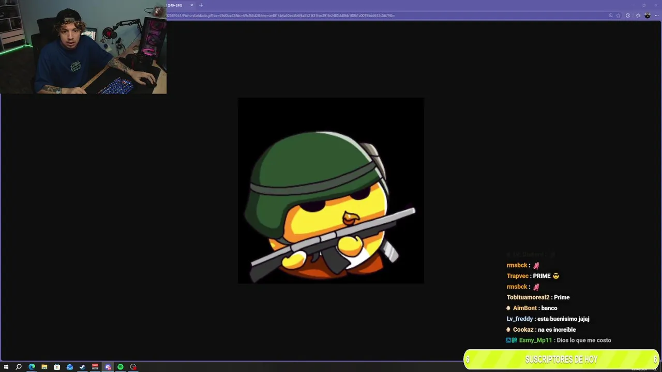Open the round dark app icon after Spotify

click(133, 367)
